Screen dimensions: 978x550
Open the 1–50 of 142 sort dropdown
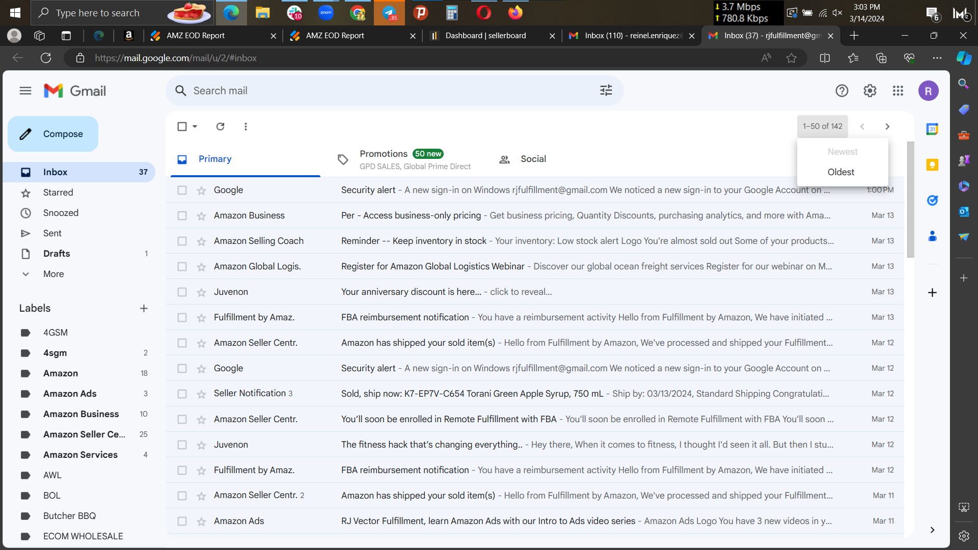(822, 126)
